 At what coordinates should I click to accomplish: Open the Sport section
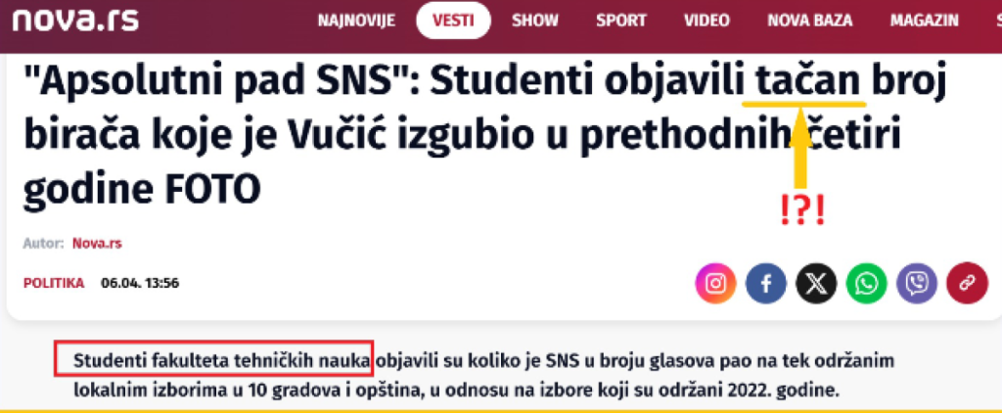coord(621,21)
